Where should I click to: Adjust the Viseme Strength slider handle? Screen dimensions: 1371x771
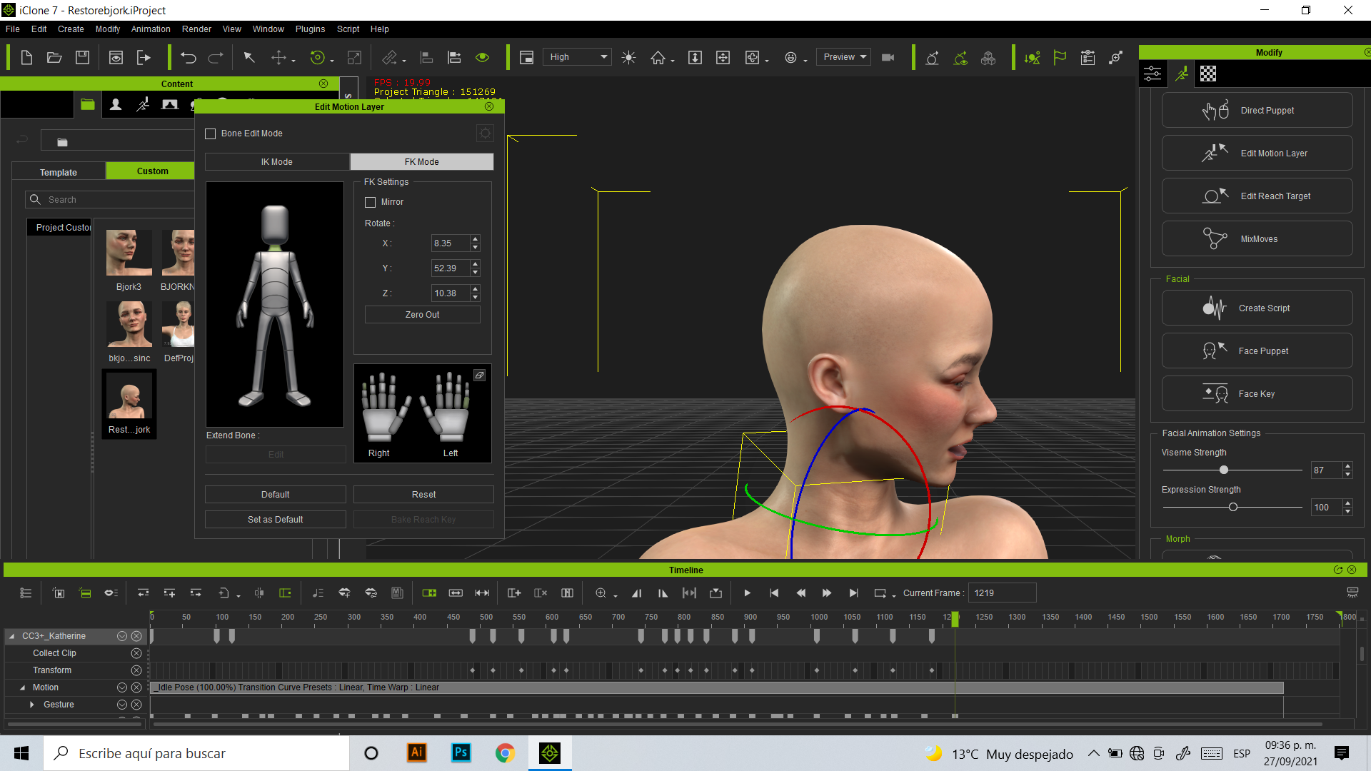1224,470
